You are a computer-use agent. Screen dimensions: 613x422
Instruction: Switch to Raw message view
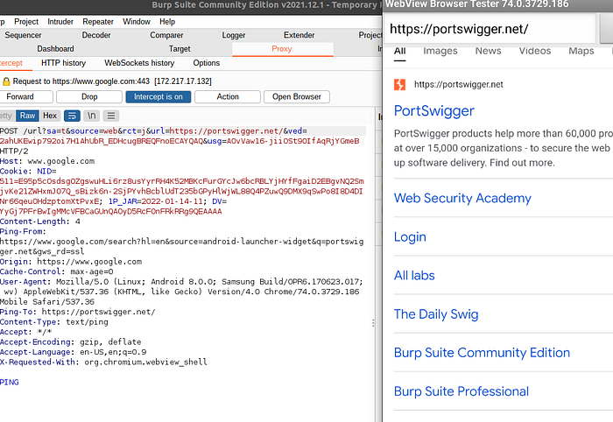(x=27, y=116)
